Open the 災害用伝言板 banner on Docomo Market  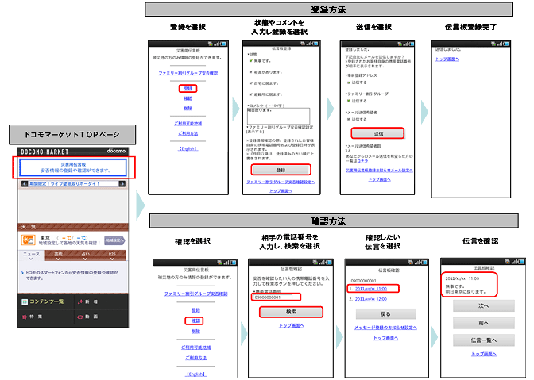point(73,167)
